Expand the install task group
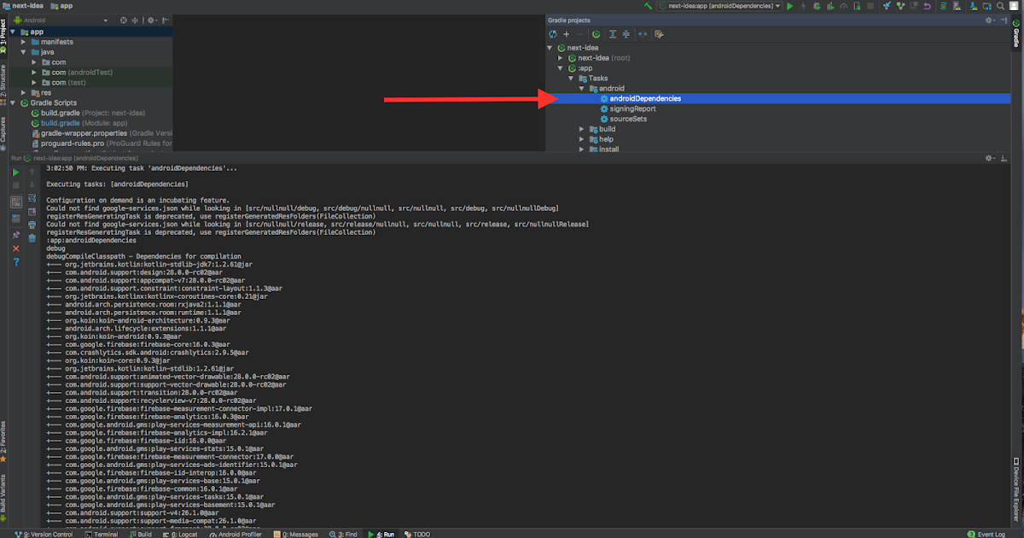Image resolution: width=1024 pixels, height=538 pixels. 582,149
